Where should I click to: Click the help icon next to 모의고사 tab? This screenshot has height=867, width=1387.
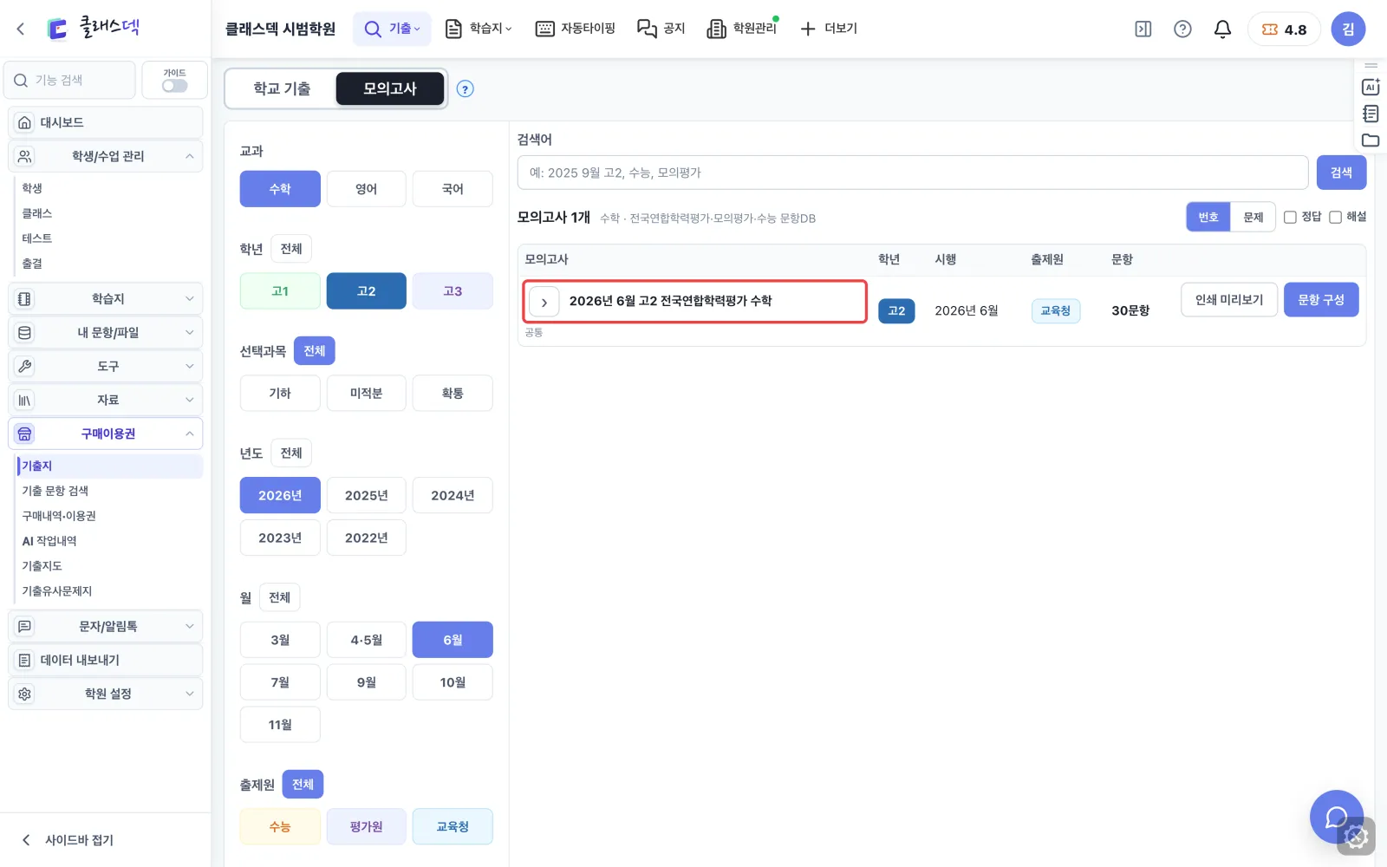(466, 88)
